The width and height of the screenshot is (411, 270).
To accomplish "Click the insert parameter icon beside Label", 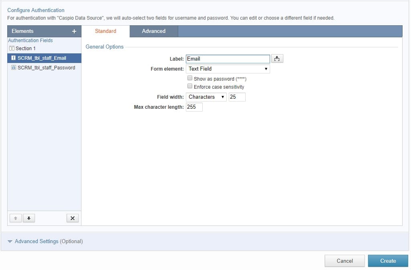I will (277, 59).
